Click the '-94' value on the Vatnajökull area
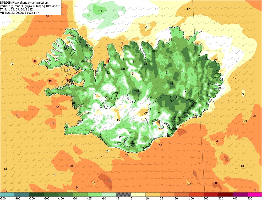 click(x=174, y=97)
